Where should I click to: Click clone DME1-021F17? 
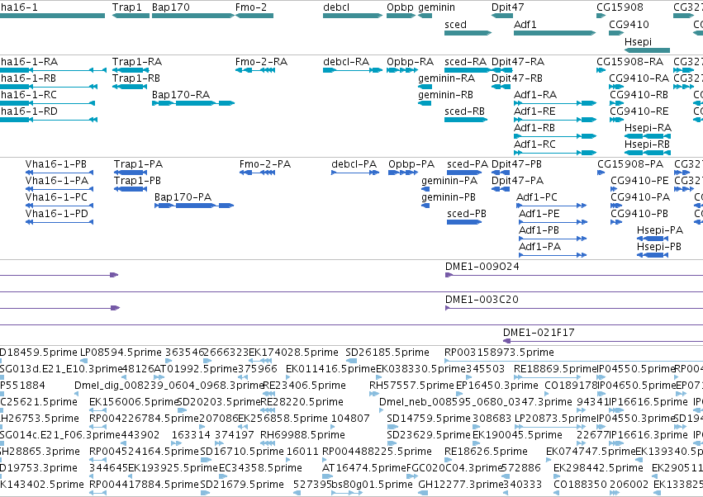point(603,341)
